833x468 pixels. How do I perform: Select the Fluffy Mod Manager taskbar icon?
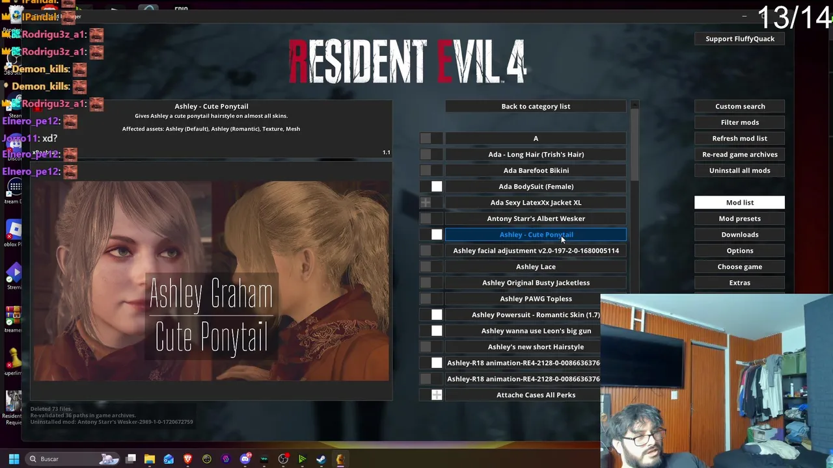[x=340, y=459]
